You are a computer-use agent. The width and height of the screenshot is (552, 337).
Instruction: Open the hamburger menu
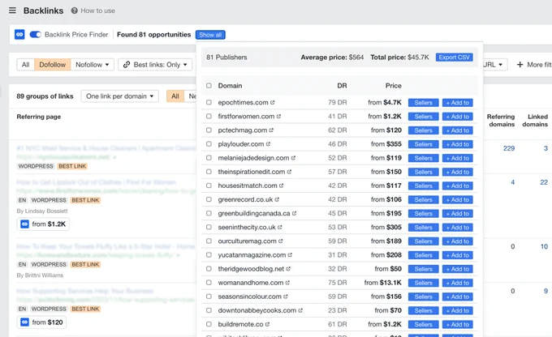[x=12, y=11]
